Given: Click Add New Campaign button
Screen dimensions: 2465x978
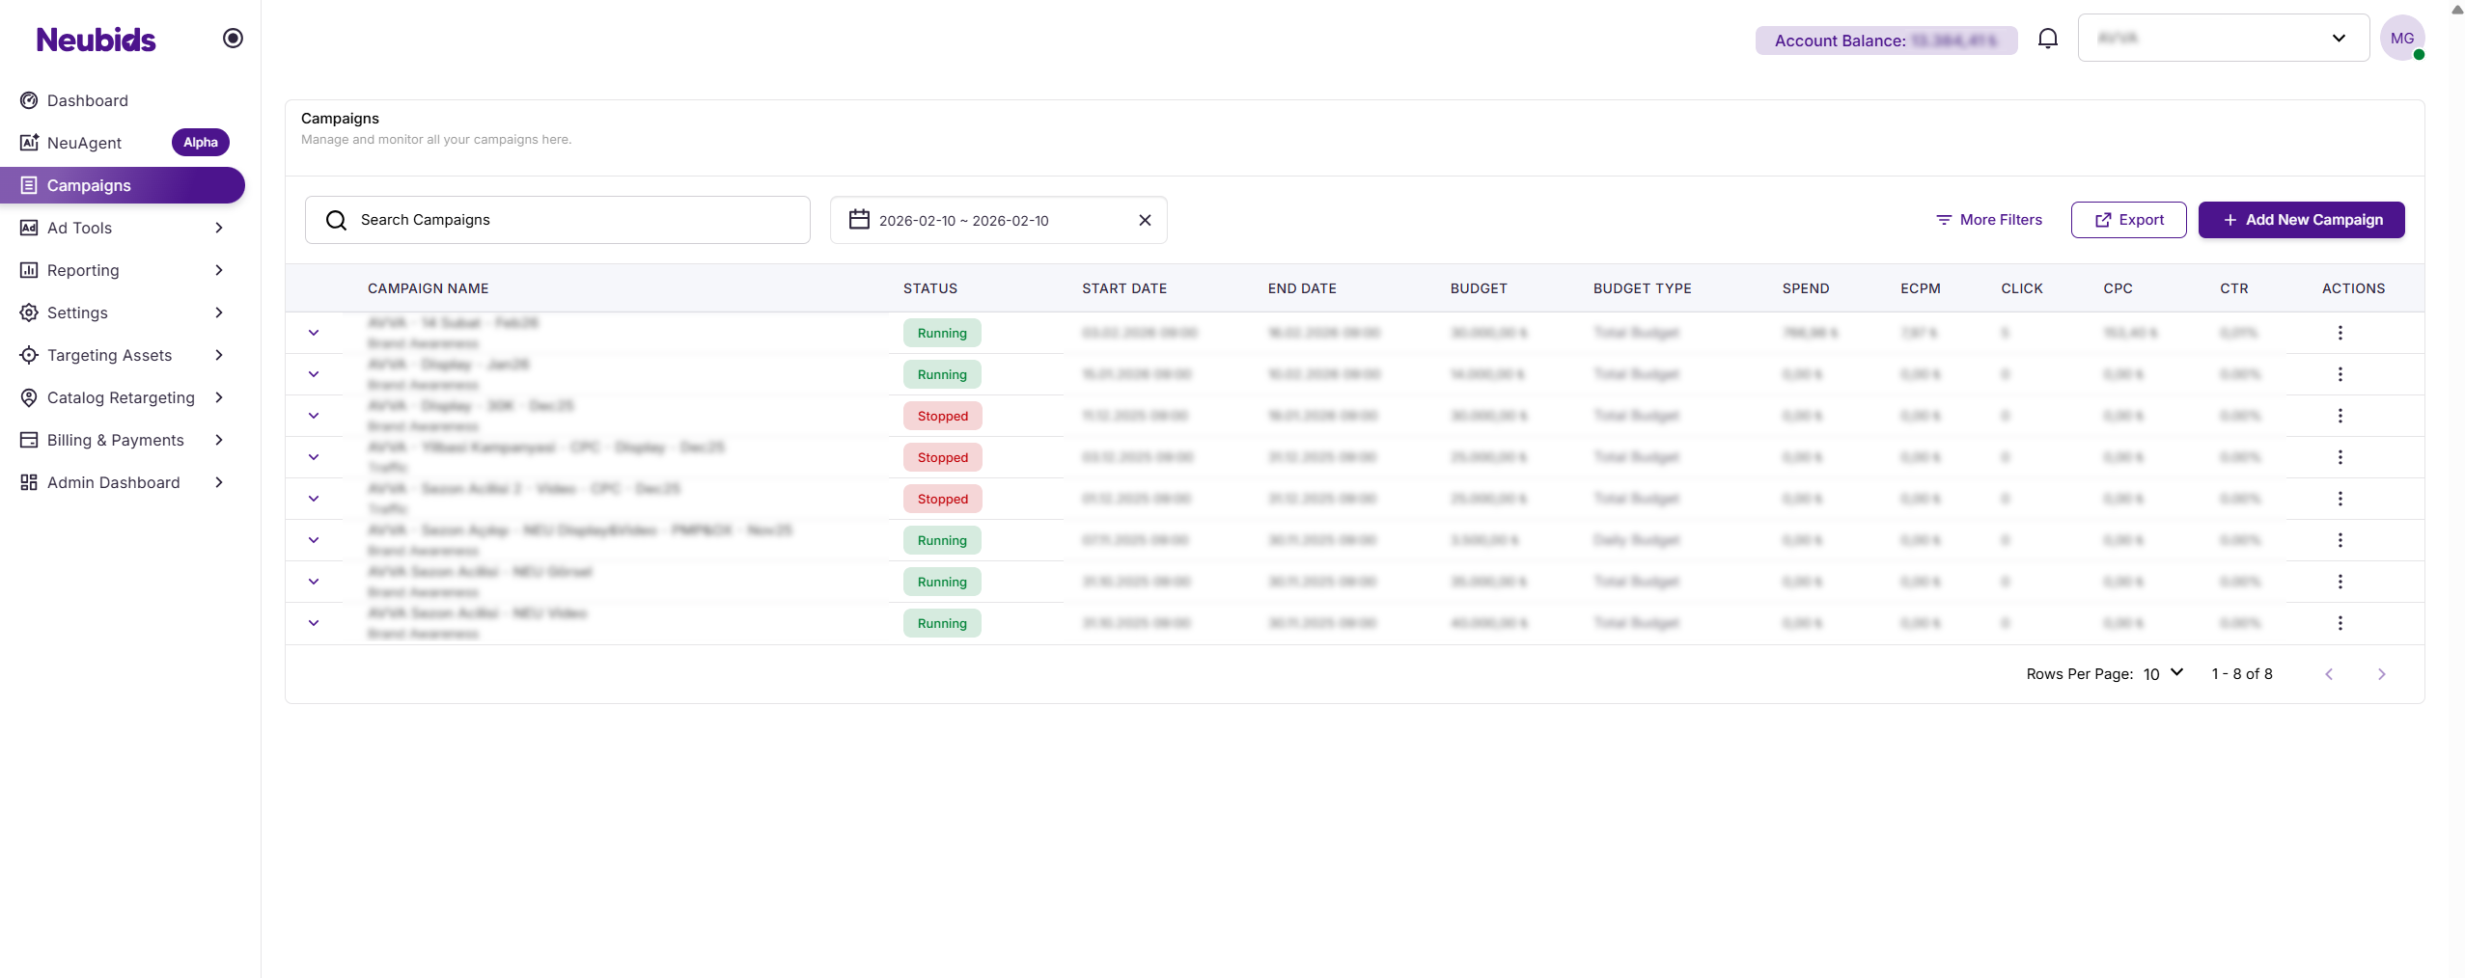Looking at the screenshot, I should pos(2301,220).
